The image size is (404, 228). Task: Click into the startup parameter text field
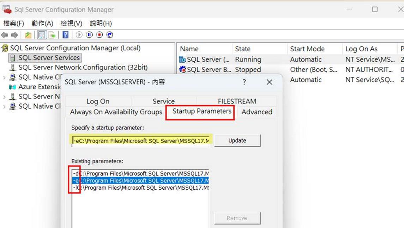click(140, 141)
